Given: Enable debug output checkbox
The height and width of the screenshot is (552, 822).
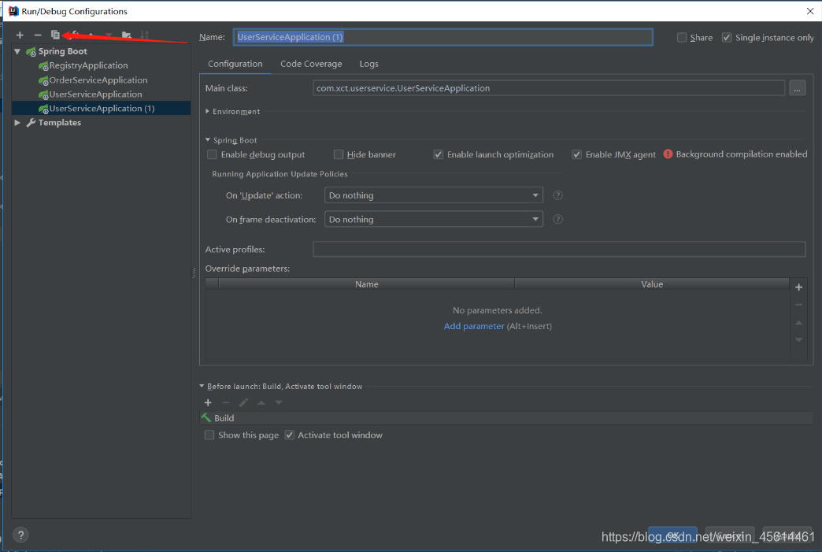Looking at the screenshot, I should pyautogui.click(x=212, y=154).
